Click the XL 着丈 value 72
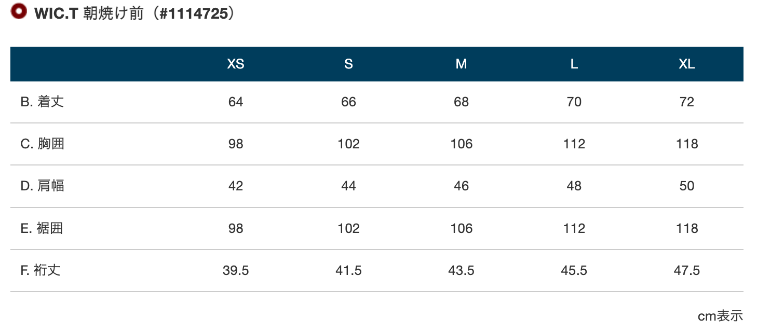Viewport: 757px width, 332px height. [x=687, y=102]
